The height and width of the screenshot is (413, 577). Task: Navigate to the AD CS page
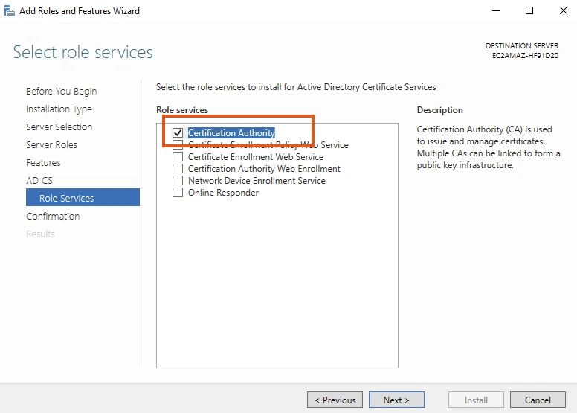[39, 181]
